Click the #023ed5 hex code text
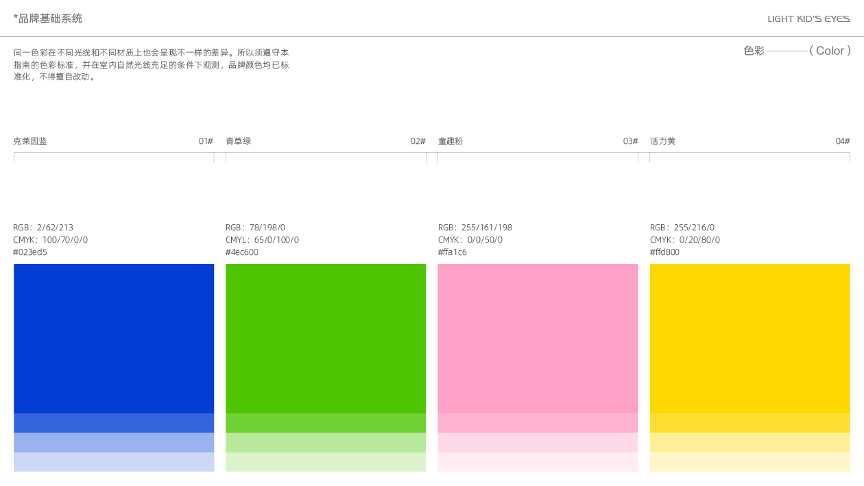This screenshot has width=864, height=486. point(30,252)
